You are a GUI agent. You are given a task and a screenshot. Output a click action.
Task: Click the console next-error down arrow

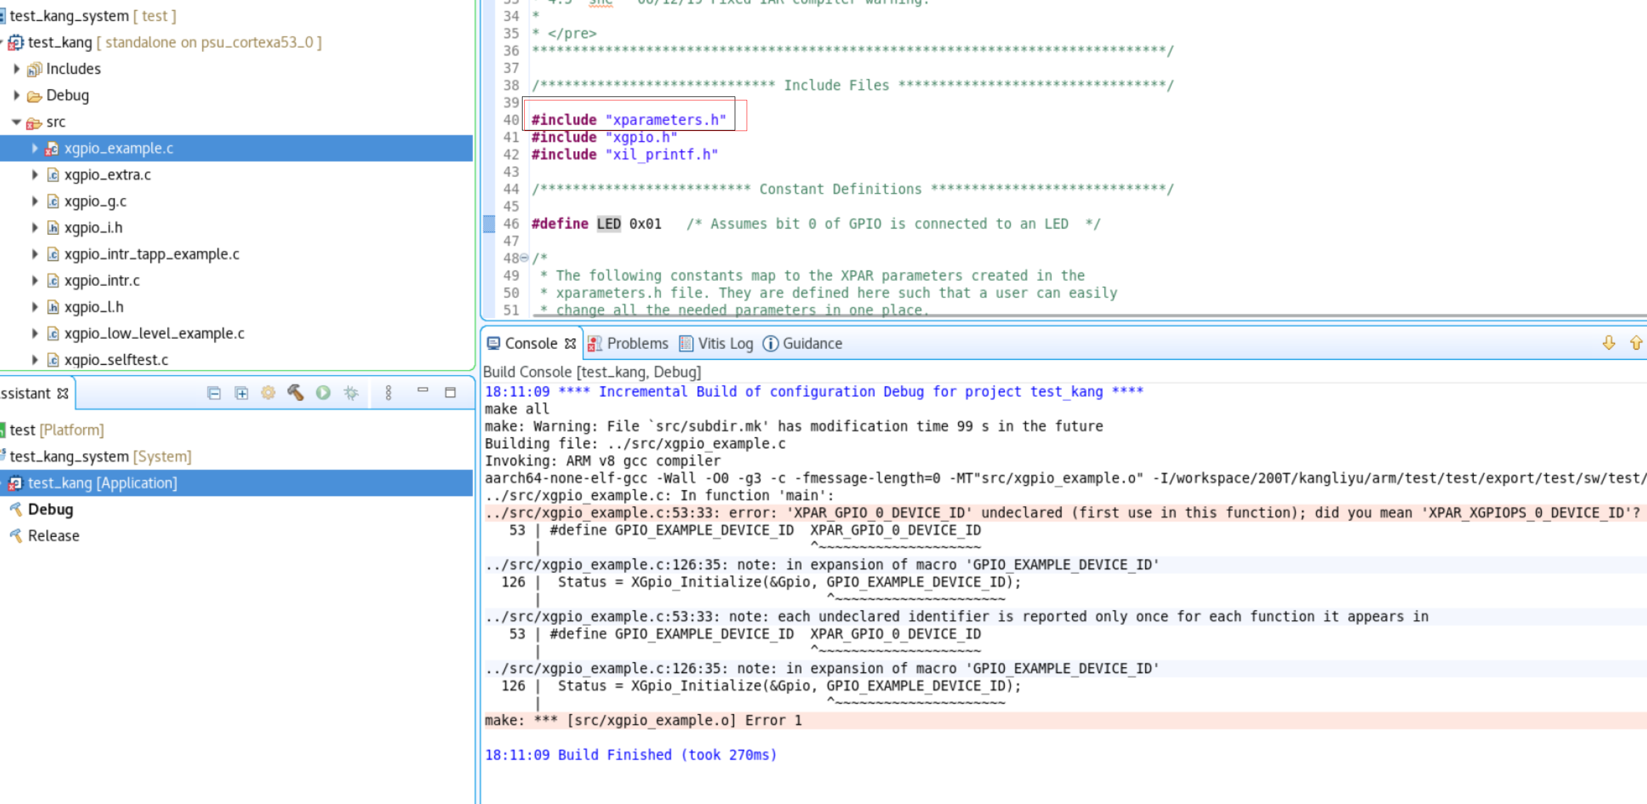[1608, 343]
